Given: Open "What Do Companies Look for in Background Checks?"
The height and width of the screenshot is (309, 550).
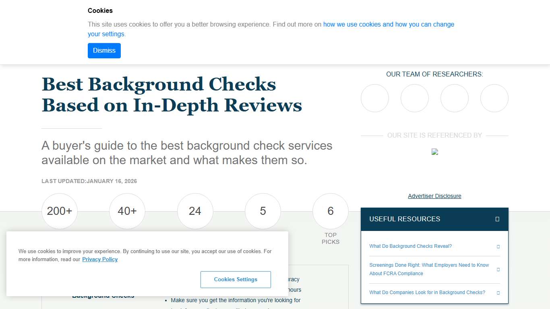Looking at the screenshot, I should 427,293.
